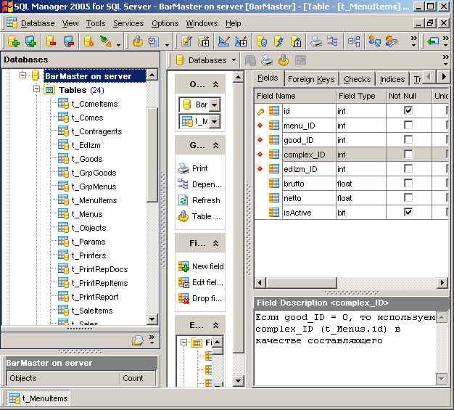Click the printer icon in the main toolbar

point(316,41)
